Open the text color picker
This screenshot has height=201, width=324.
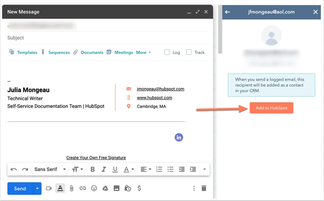click(x=129, y=169)
